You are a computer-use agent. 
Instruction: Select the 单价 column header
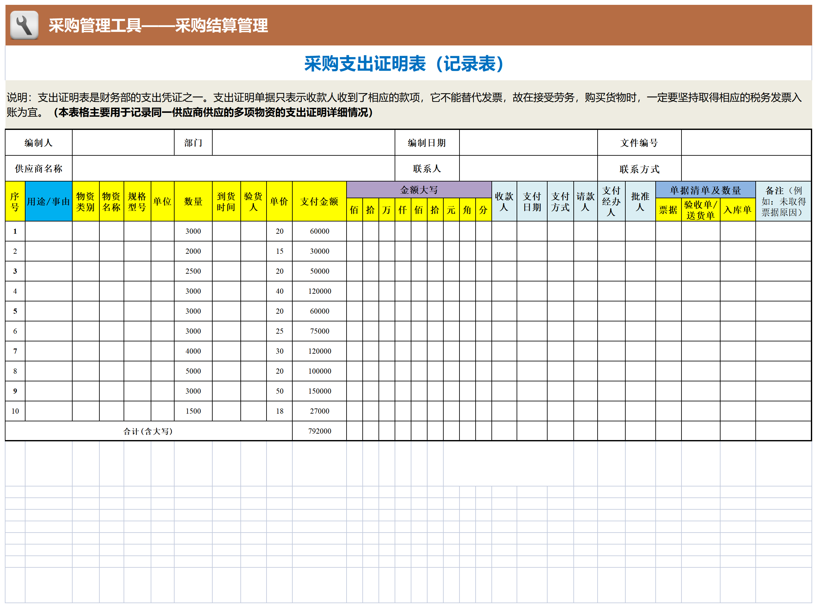[279, 201]
